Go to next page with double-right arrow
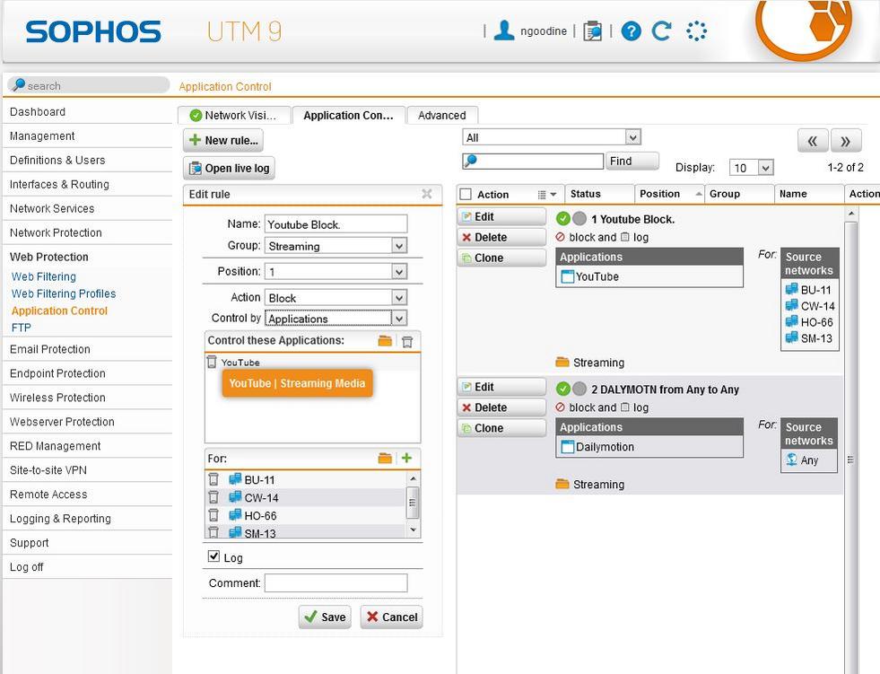This screenshot has height=674, width=880. point(846,141)
